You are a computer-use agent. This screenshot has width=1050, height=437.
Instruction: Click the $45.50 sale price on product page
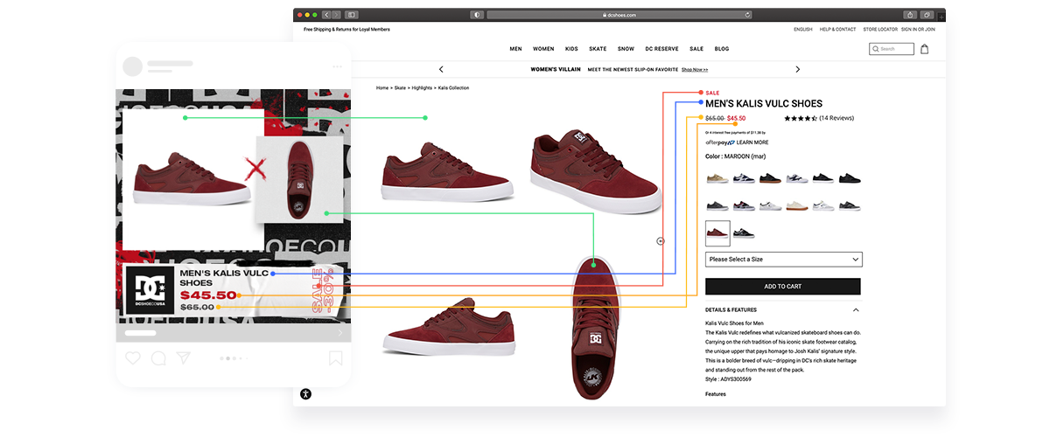coord(736,118)
